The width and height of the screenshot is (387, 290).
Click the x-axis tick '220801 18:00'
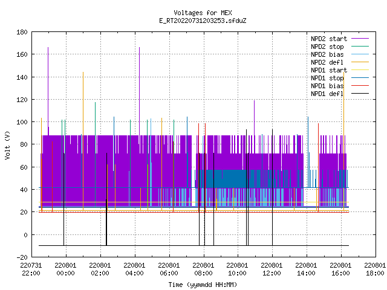coord(375,269)
